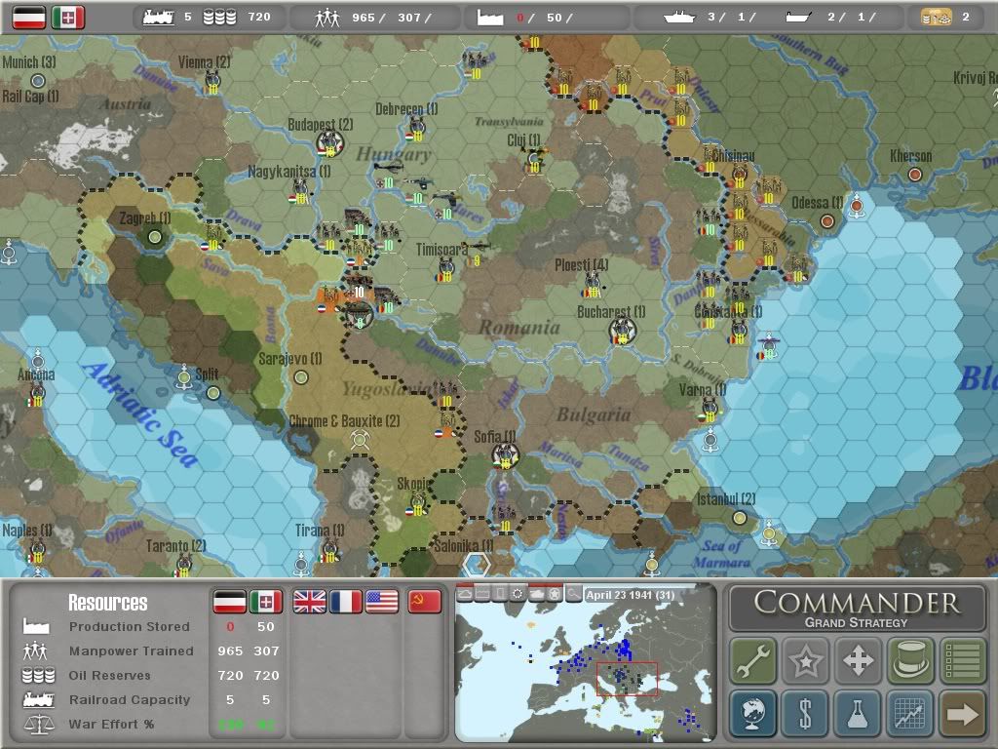Image resolution: width=998 pixels, height=749 pixels.
Task: Click the manpower soldiers icon in top bar
Action: click(x=327, y=18)
